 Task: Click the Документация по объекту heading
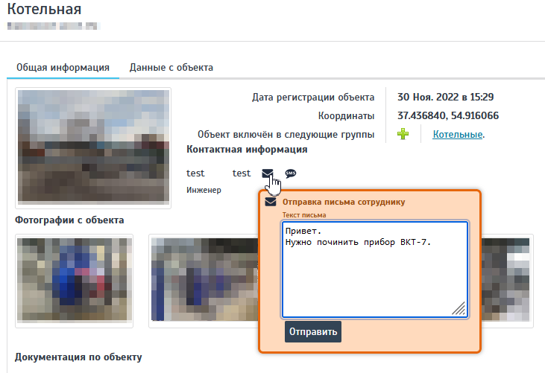point(78,357)
